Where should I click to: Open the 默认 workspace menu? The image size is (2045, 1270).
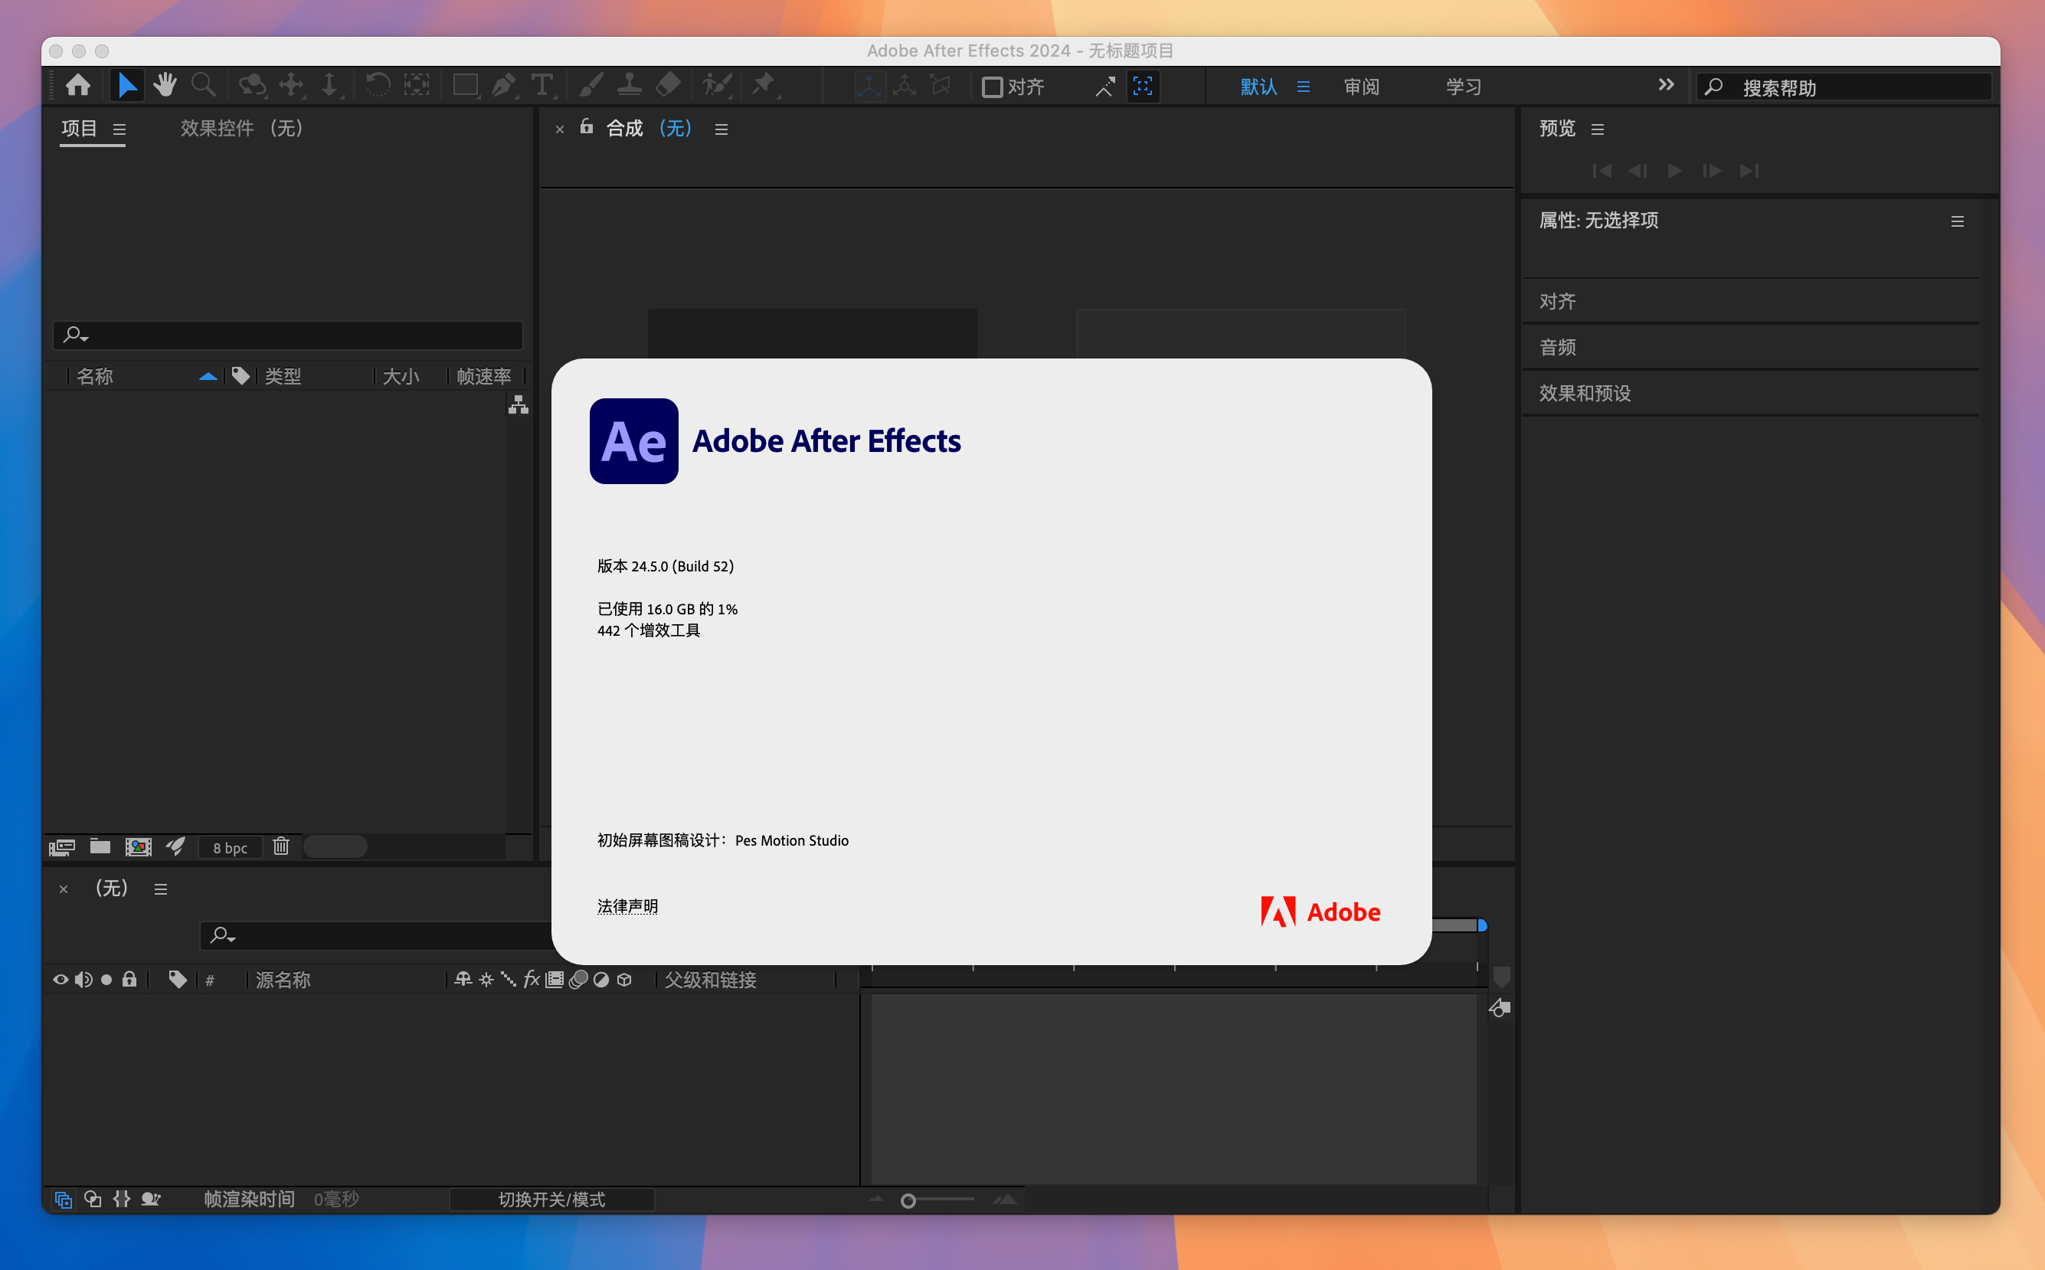(x=1304, y=87)
